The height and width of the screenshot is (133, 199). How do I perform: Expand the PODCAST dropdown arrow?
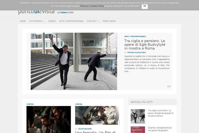pyautogui.click(x=99, y=21)
